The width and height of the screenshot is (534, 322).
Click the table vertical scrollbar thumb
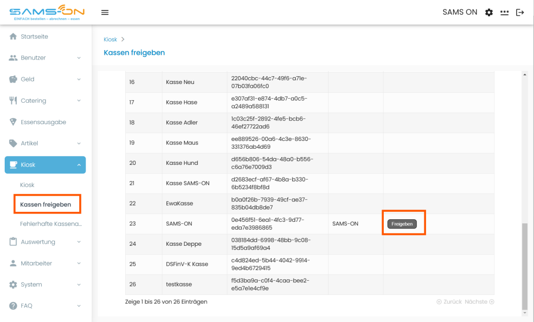(525, 266)
